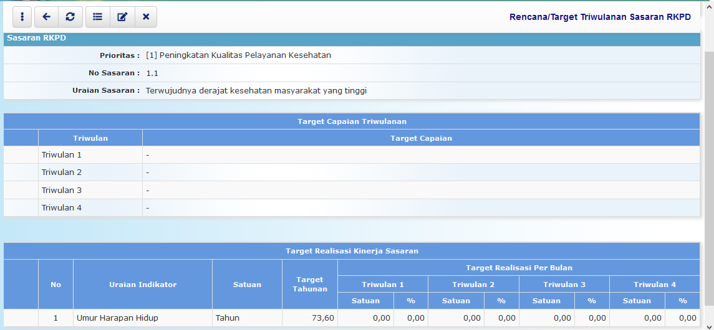
Task: Click the back arrow toolbar button
Action: [x=46, y=17]
